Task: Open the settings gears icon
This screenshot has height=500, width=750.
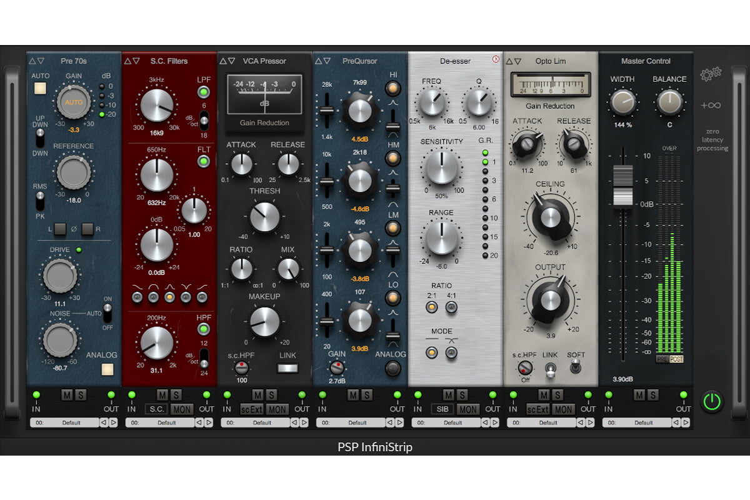Action: (710, 76)
